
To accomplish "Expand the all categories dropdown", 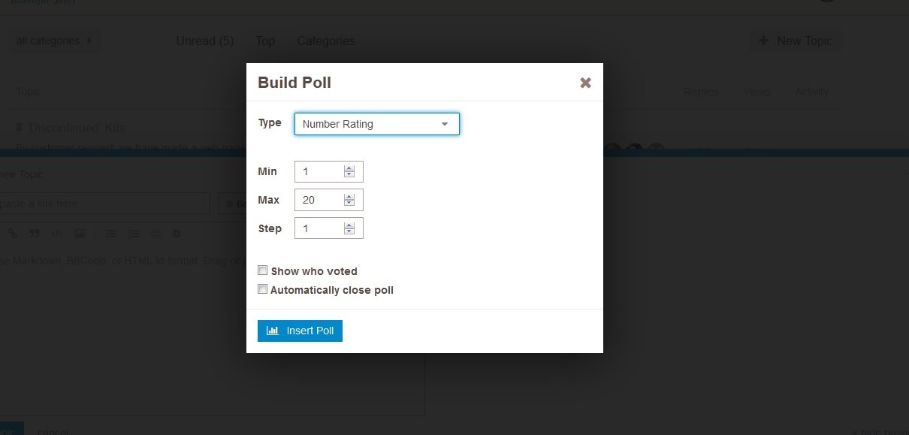I will [55, 41].
